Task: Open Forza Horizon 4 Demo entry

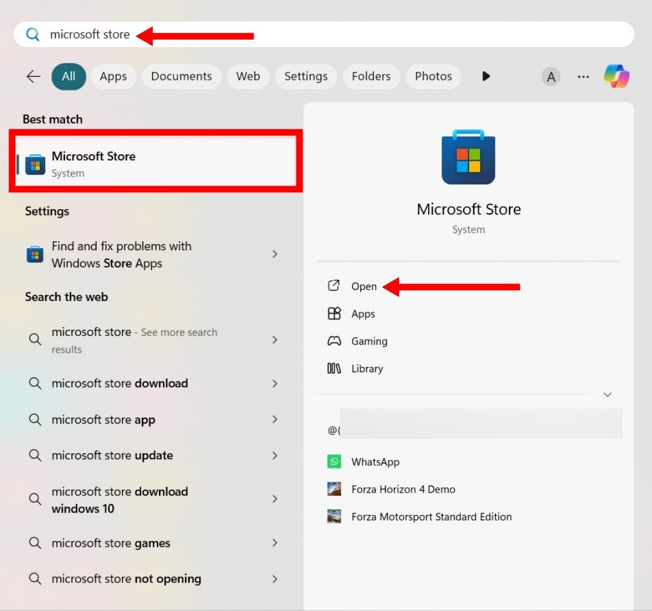Action: (403, 490)
